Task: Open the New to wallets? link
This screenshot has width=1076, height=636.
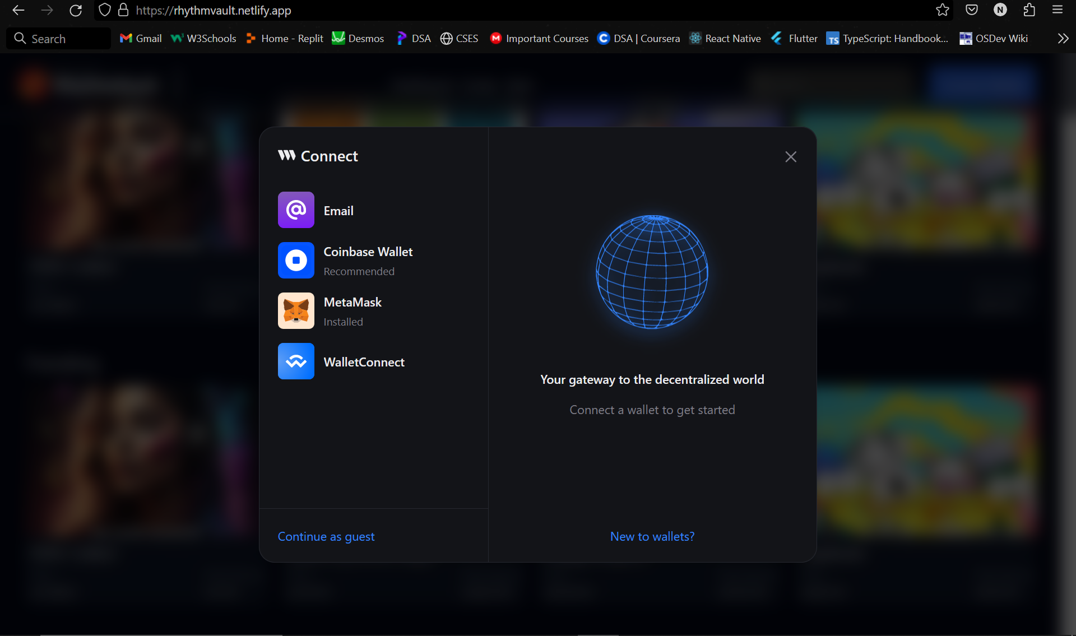Action: [x=652, y=536]
